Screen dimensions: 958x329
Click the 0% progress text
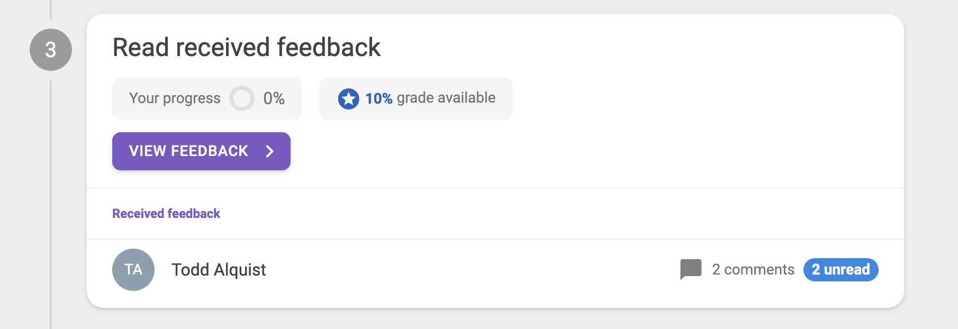pyautogui.click(x=274, y=98)
